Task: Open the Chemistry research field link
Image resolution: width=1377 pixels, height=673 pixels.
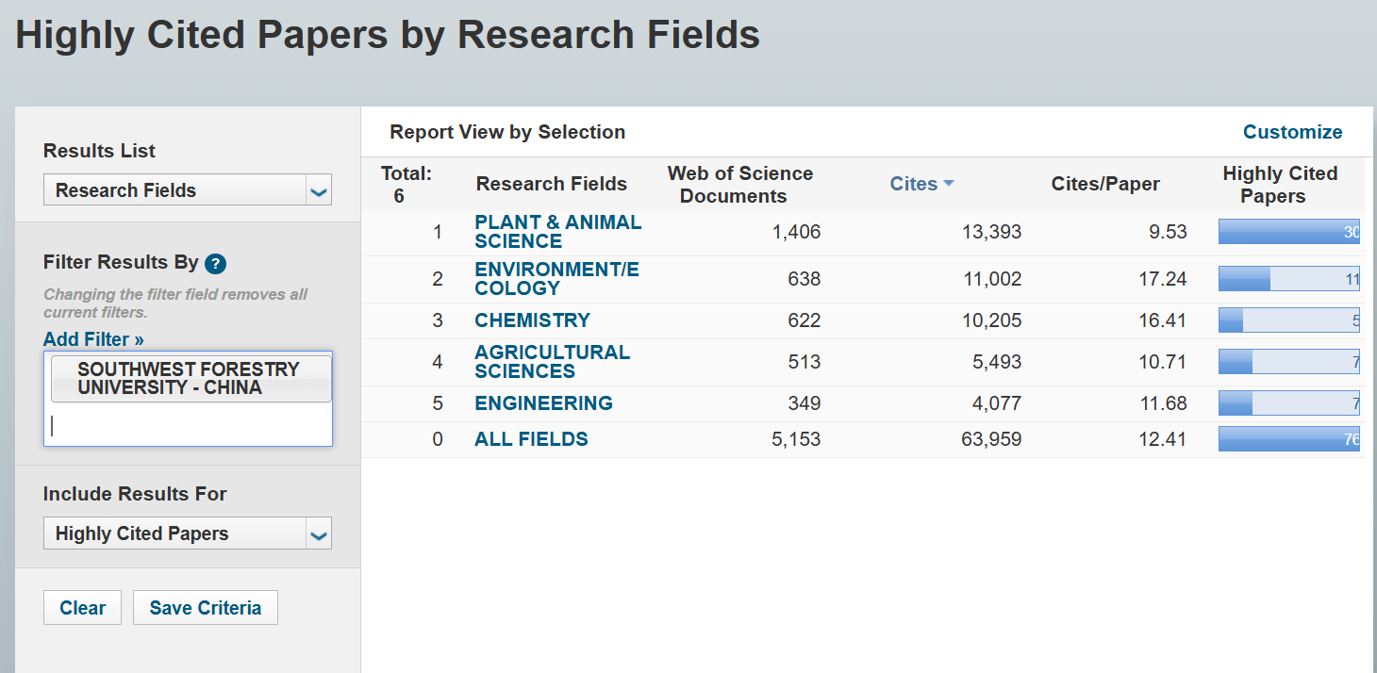Action: 532,320
